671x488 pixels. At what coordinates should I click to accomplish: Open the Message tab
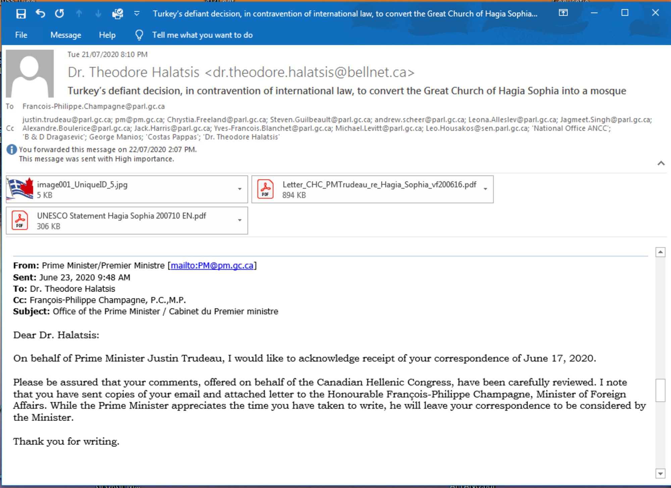[x=66, y=35]
